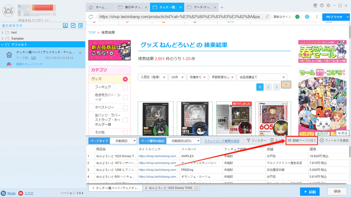Screen dimensions: 351x197
Task: Check the フィギュア category checkbox
Action: pyautogui.click(x=125, y=87)
